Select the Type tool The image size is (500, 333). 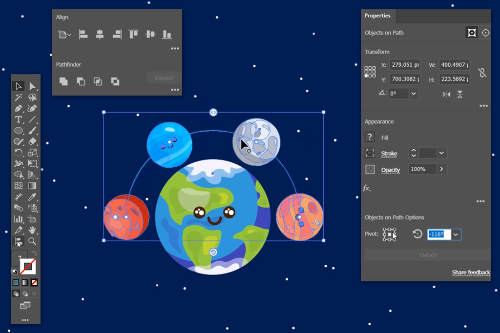tap(18, 119)
